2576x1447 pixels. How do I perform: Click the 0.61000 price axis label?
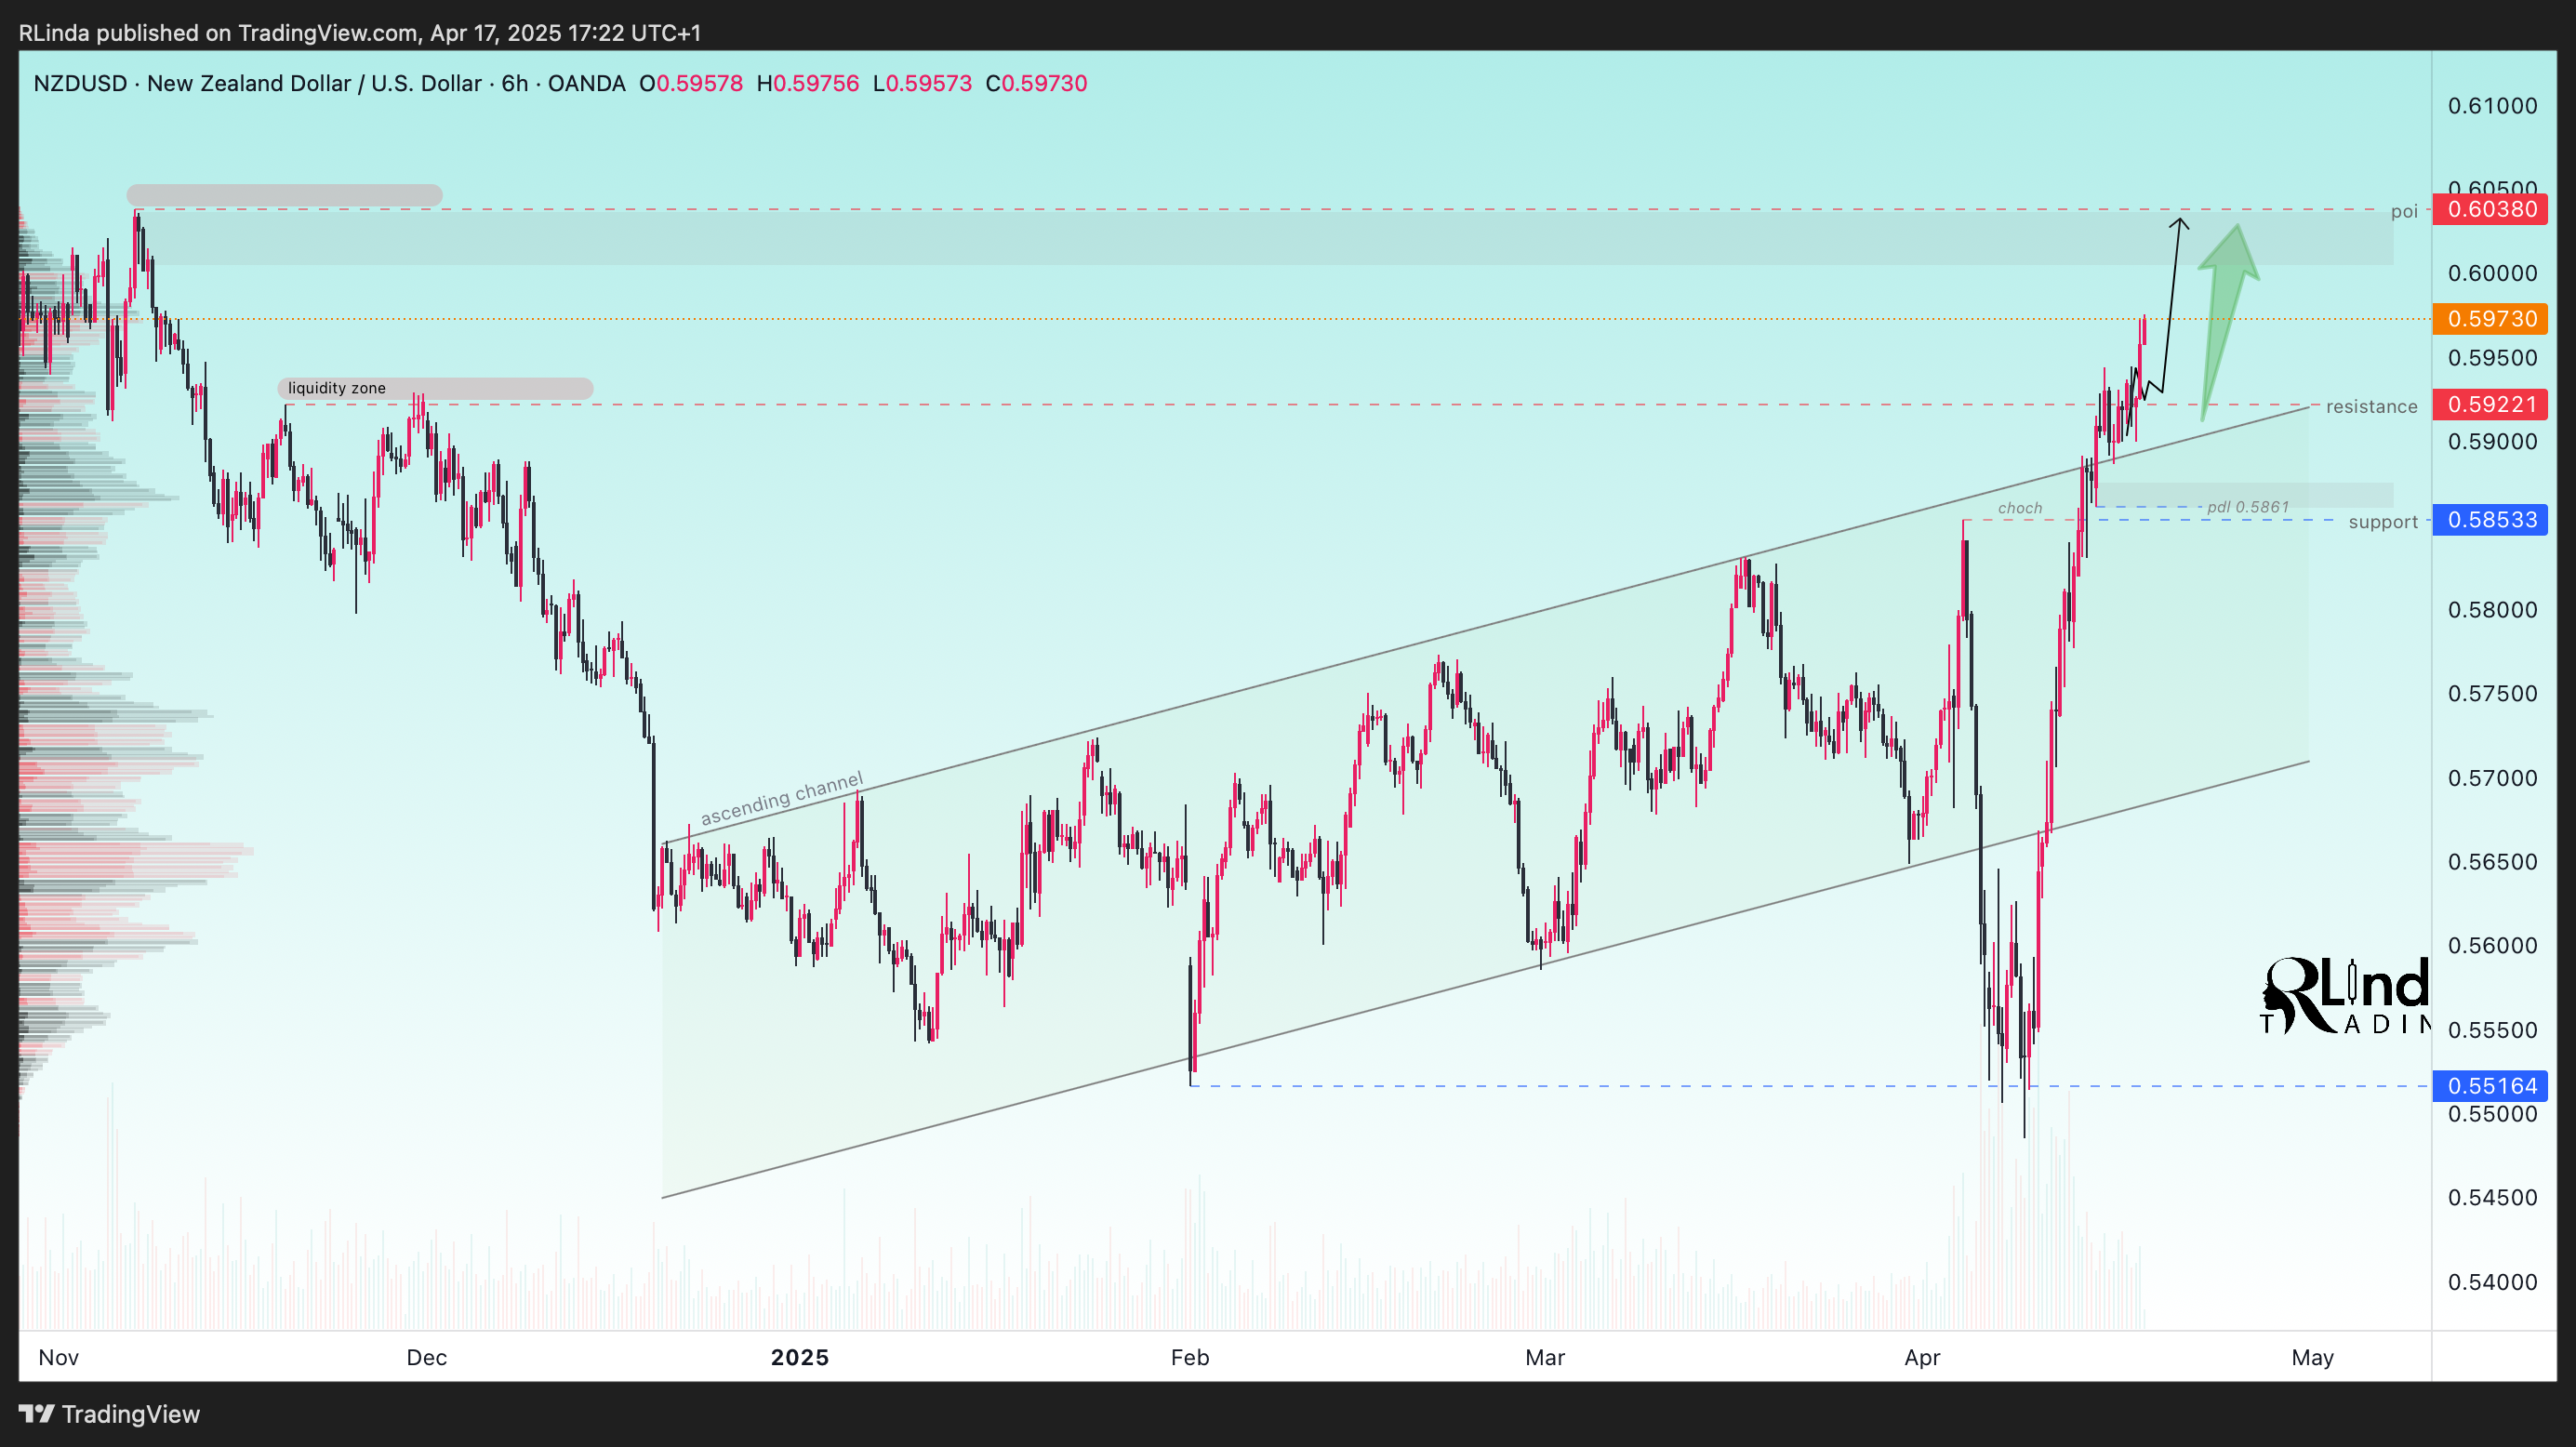pos(2492,106)
